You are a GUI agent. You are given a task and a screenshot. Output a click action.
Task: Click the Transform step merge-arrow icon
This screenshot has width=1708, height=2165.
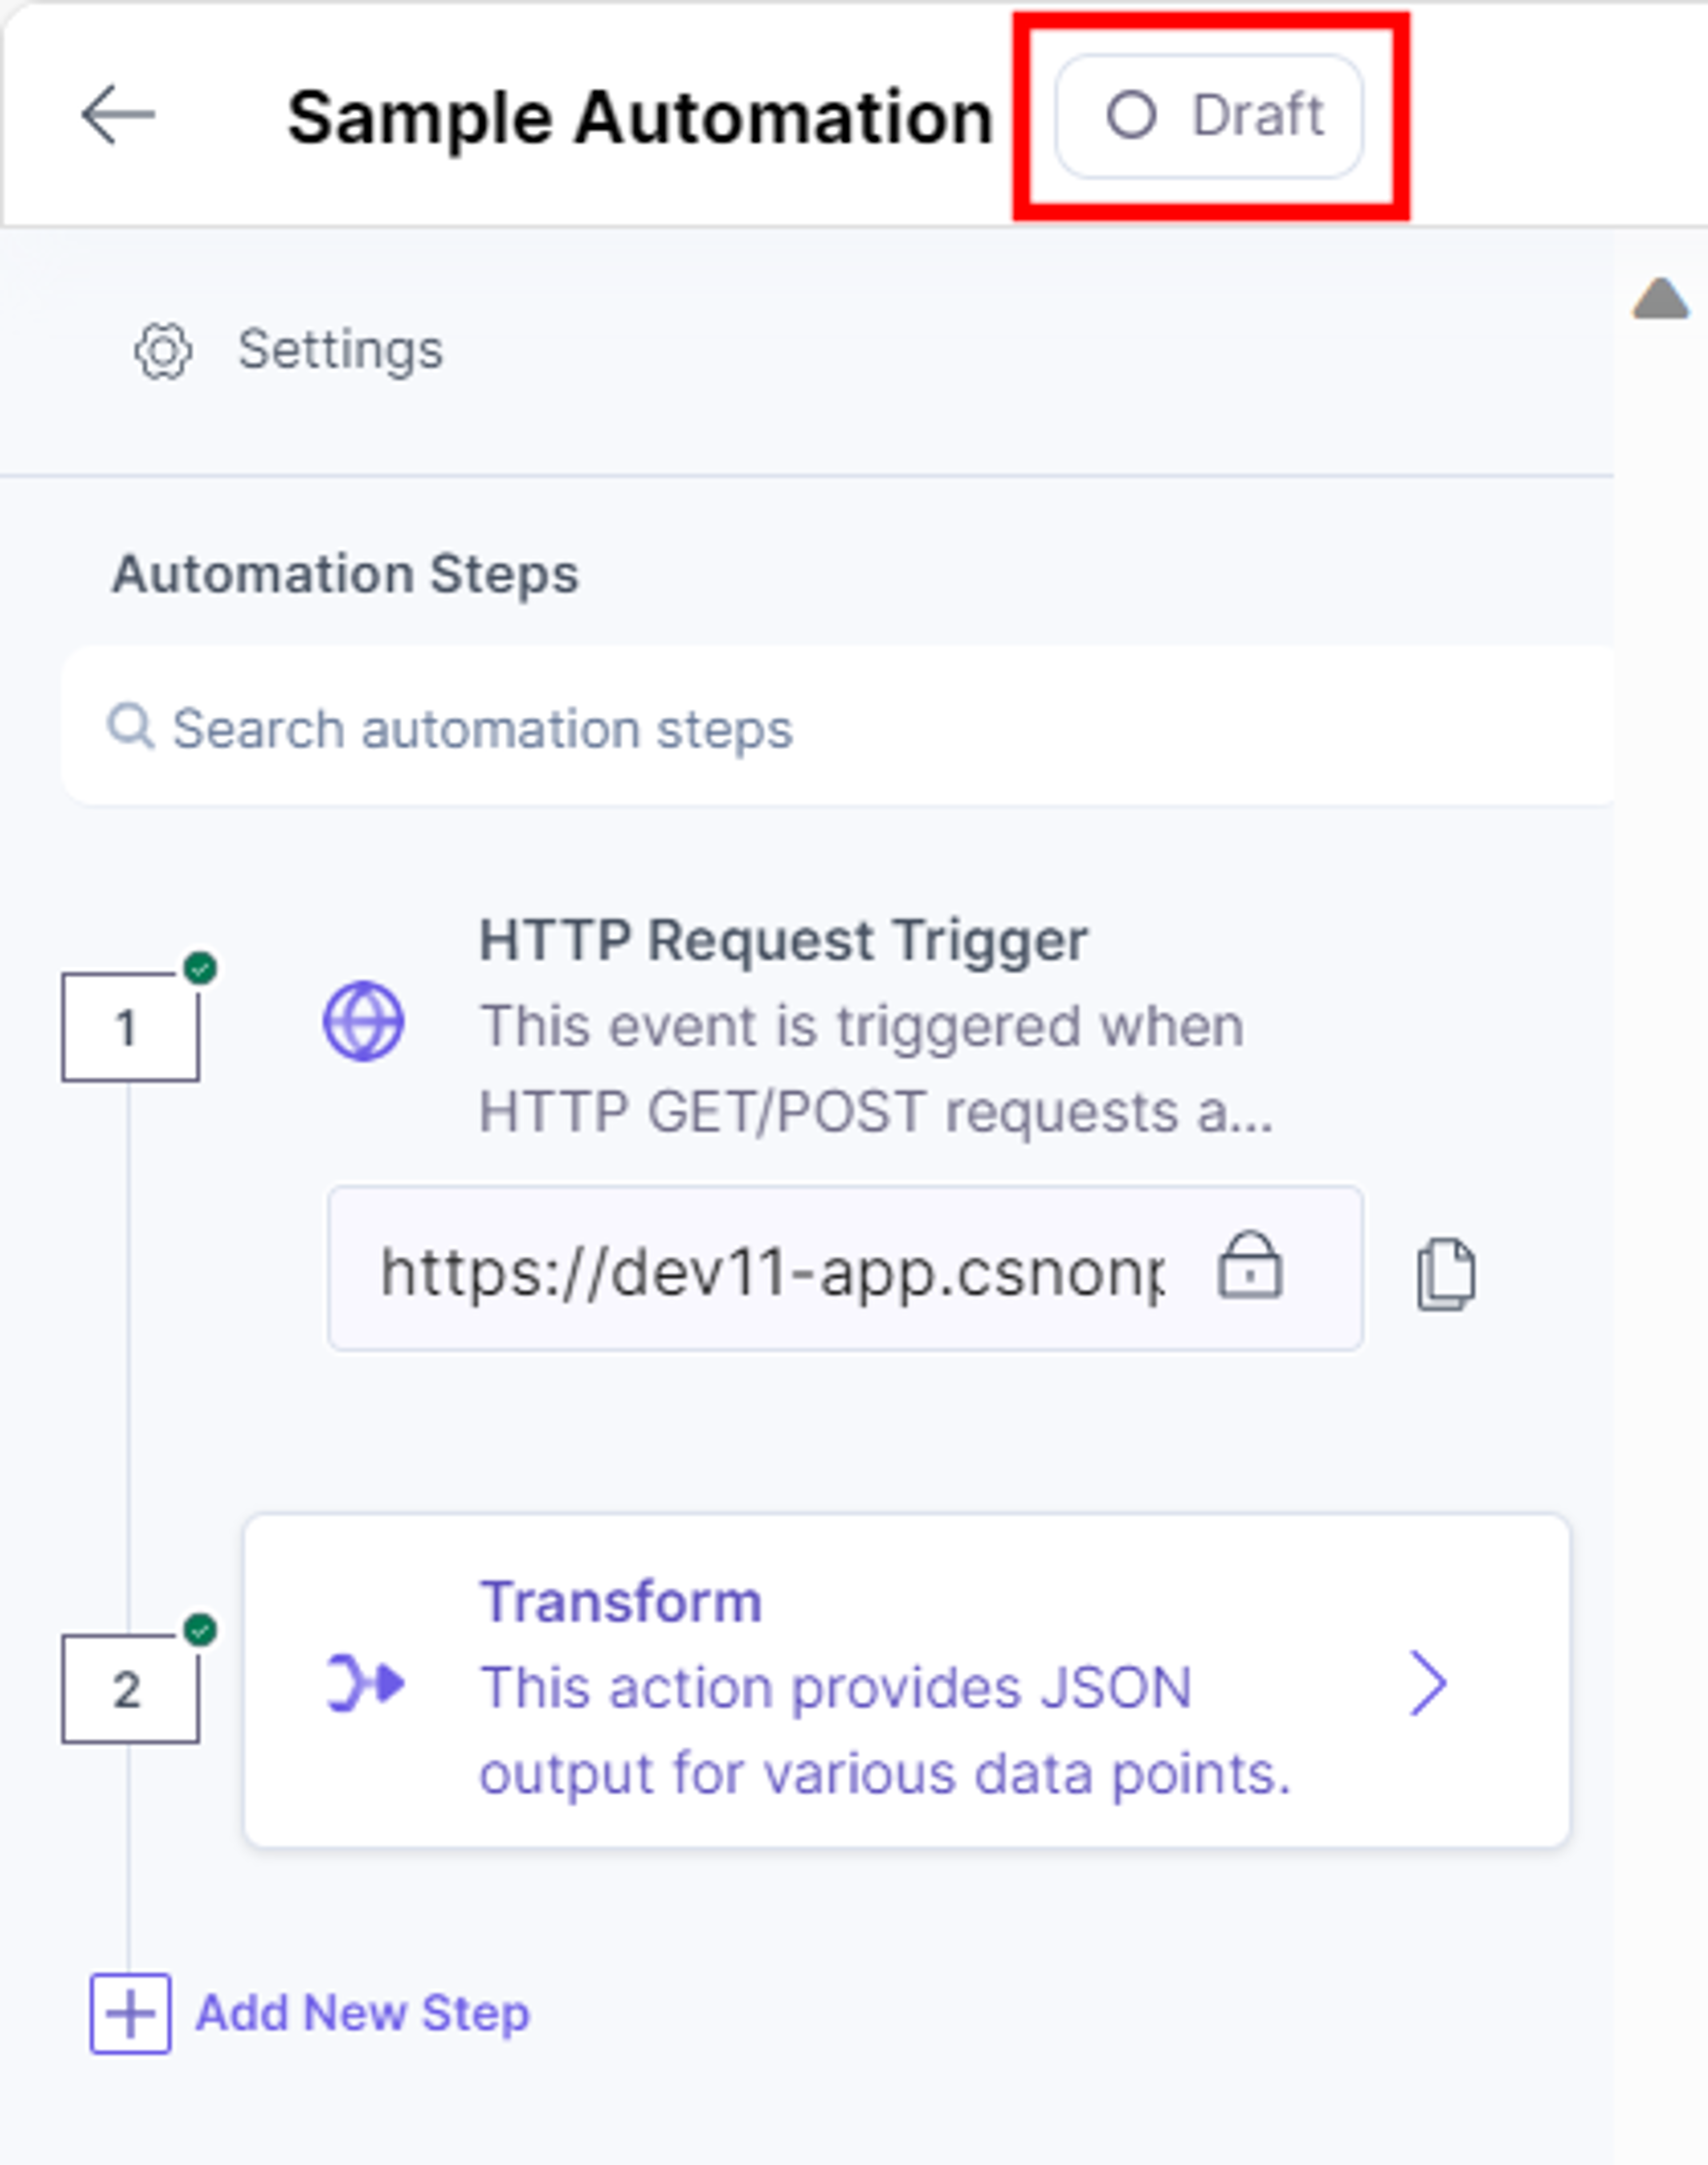(365, 1683)
